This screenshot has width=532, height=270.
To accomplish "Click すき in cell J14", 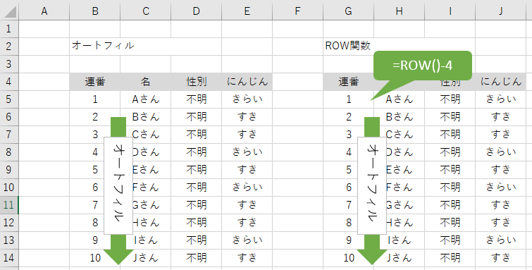I will click(501, 258).
